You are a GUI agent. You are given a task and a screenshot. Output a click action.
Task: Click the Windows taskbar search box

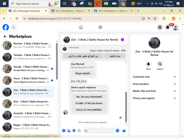pyautogui.click(x=35, y=4)
